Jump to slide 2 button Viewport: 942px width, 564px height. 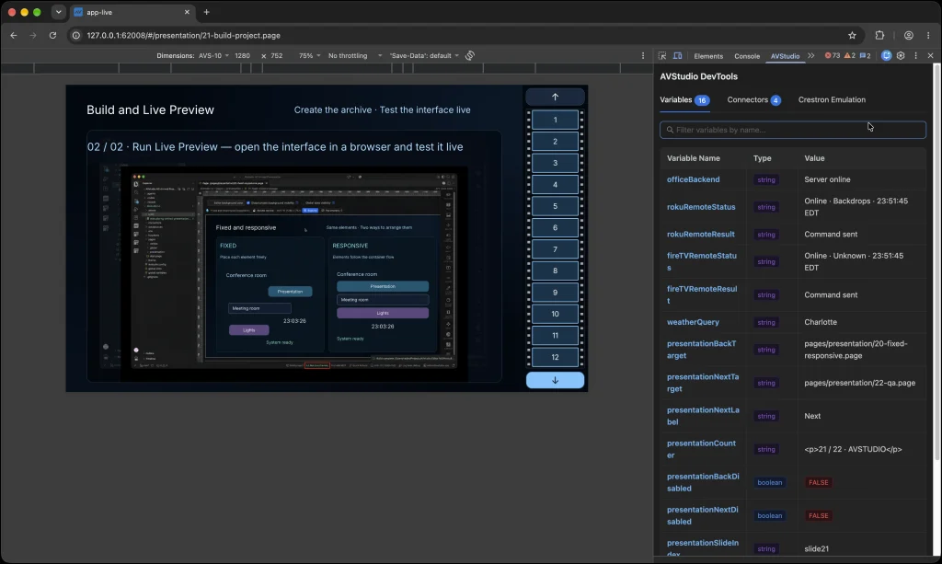coord(555,142)
